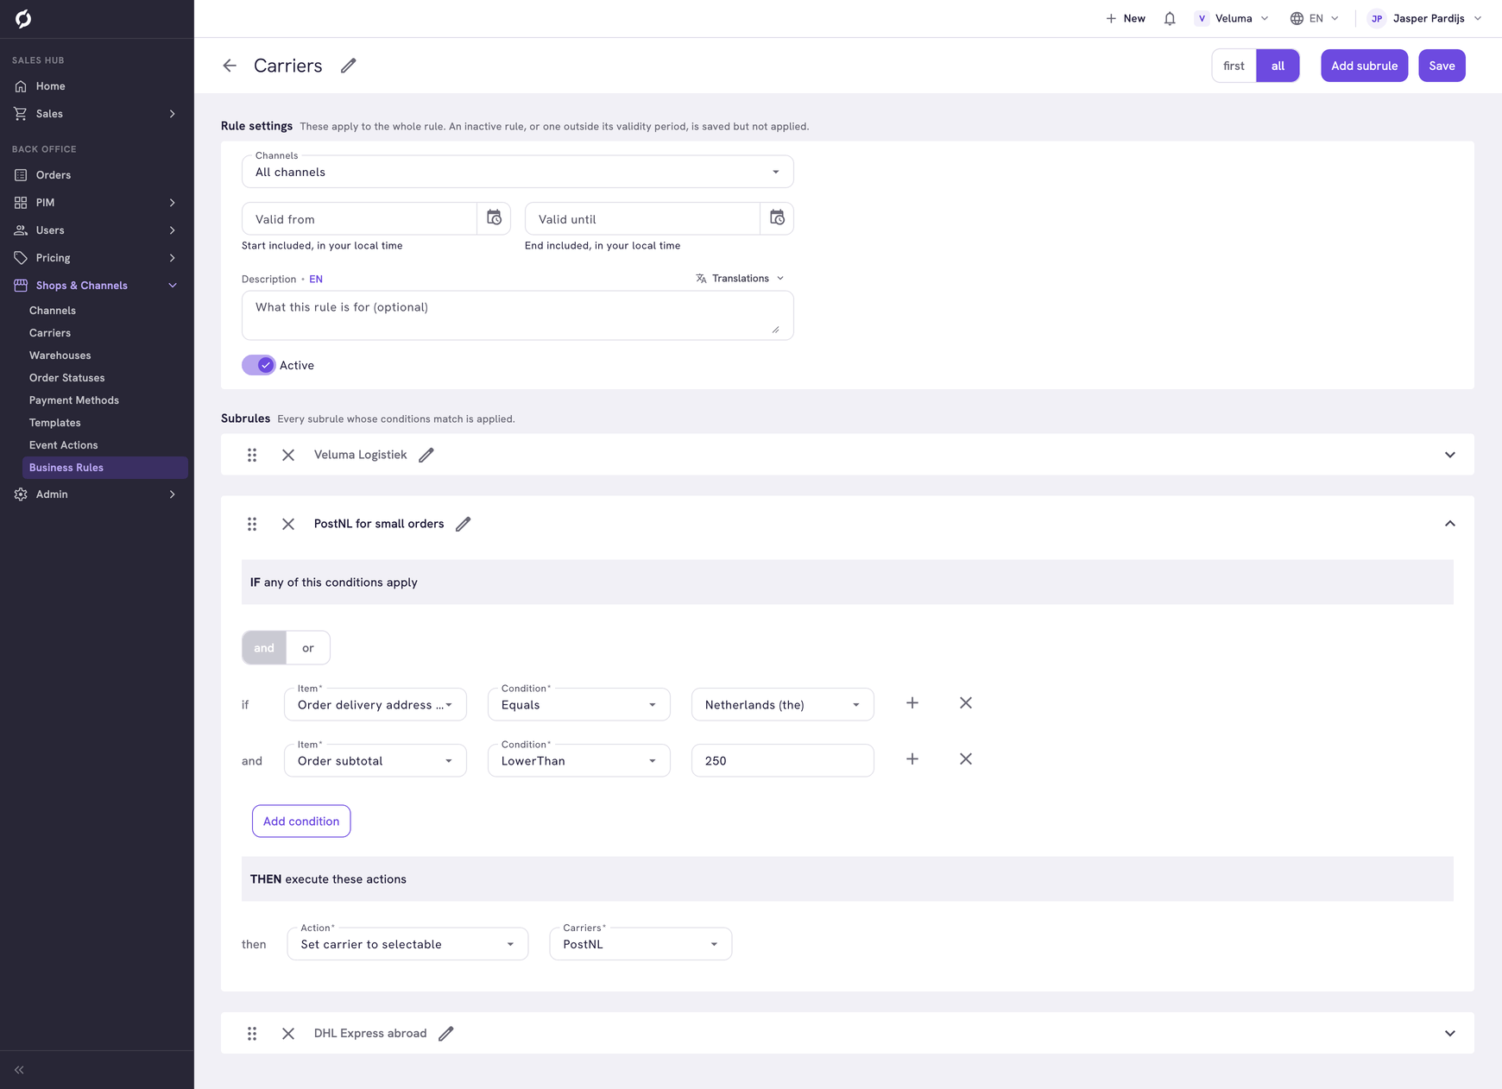This screenshot has width=1502, height=1089.
Task: Save the rule
Action: (x=1442, y=66)
